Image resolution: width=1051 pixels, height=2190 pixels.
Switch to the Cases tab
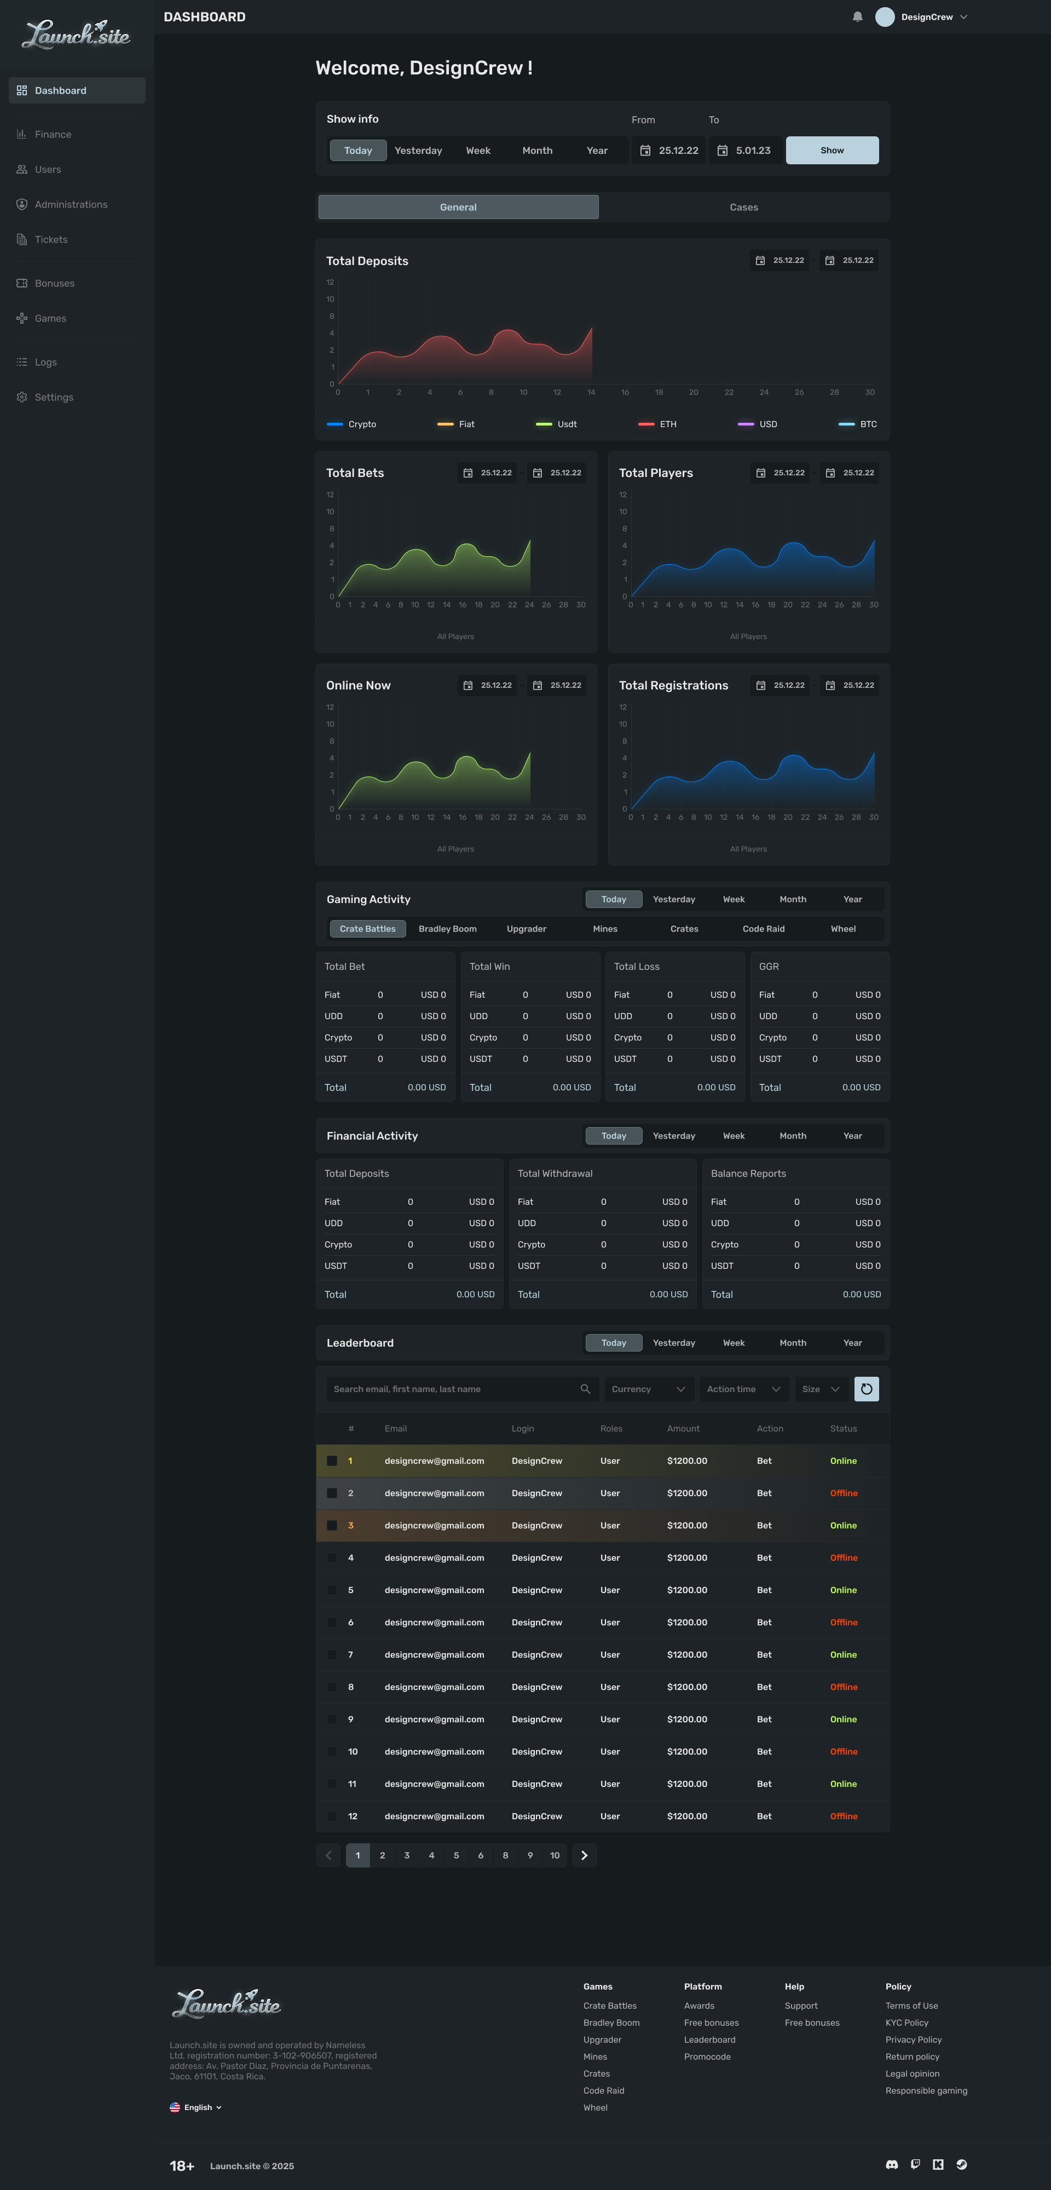point(743,206)
